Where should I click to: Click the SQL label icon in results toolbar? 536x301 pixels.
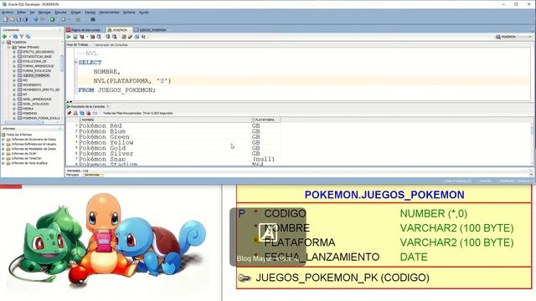[95, 113]
